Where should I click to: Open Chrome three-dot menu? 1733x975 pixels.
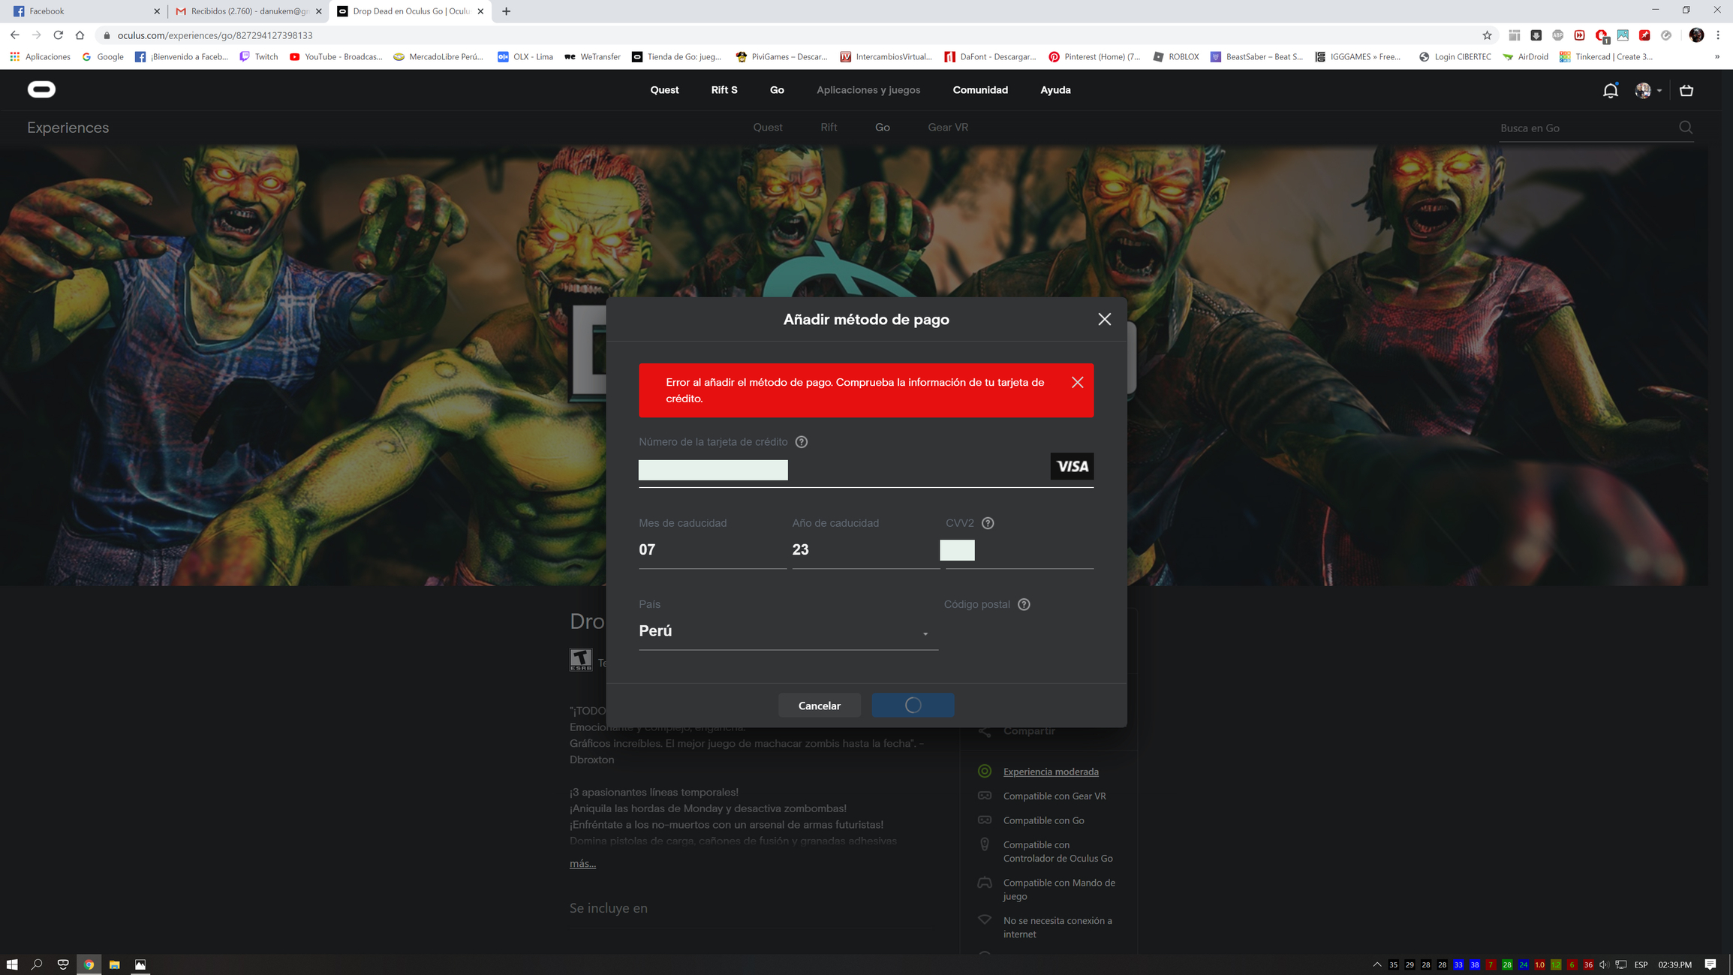point(1717,35)
